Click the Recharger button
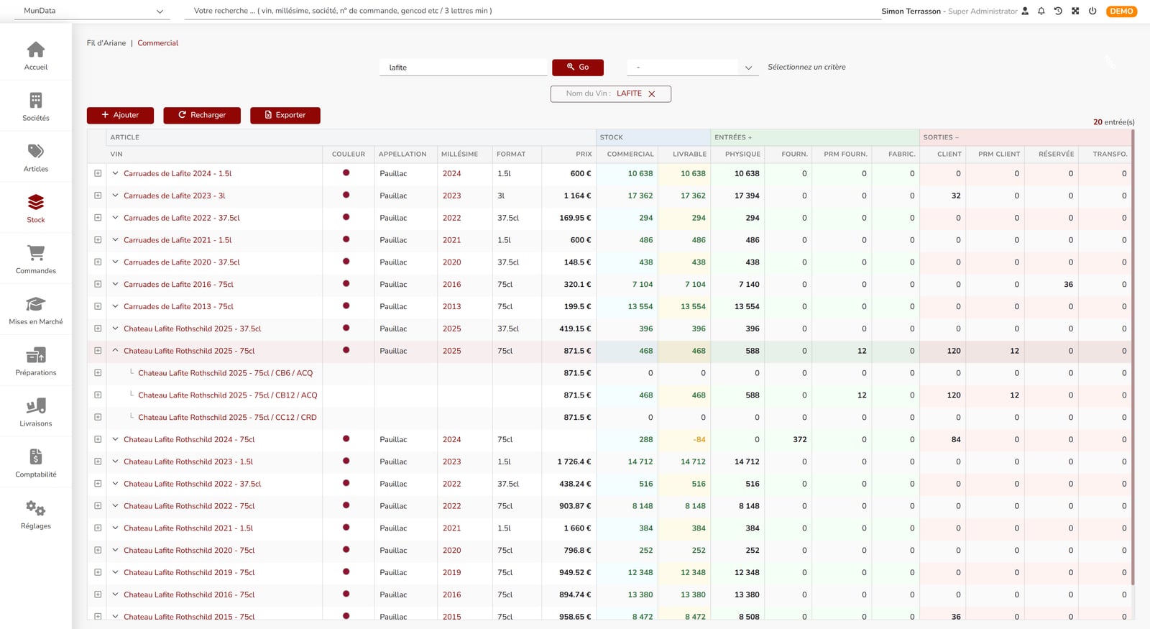 point(202,115)
